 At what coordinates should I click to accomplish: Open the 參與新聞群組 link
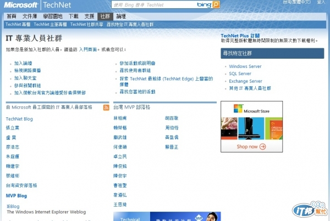pos(28,86)
